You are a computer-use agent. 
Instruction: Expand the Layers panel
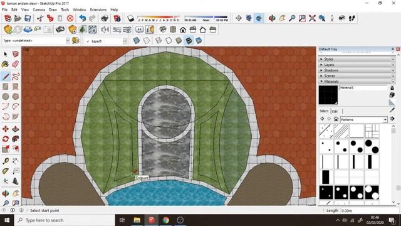pyautogui.click(x=357, y=65)
